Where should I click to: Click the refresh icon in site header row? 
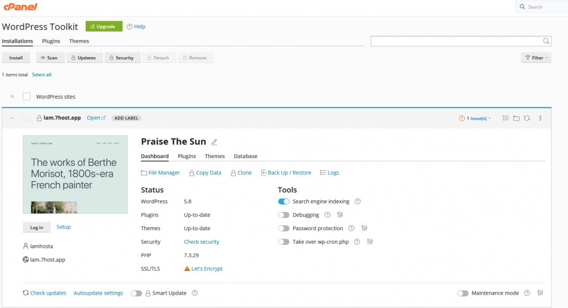(x=527, y=118)
